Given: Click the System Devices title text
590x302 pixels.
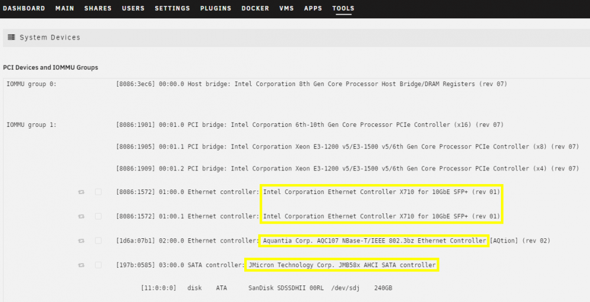Looking at the screenshot, I should click(x=50, y=37).
